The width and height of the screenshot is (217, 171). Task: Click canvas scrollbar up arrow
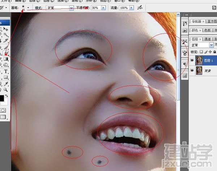pyautogui.click(x=178, y=14)
